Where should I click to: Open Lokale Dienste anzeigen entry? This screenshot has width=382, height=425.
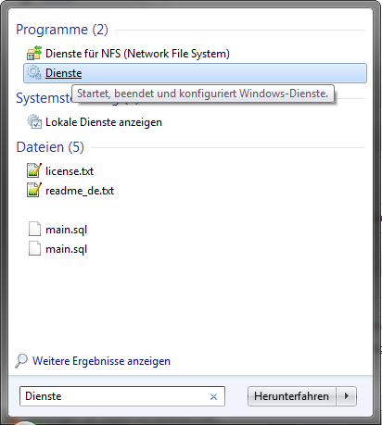(x=104, y=122)
